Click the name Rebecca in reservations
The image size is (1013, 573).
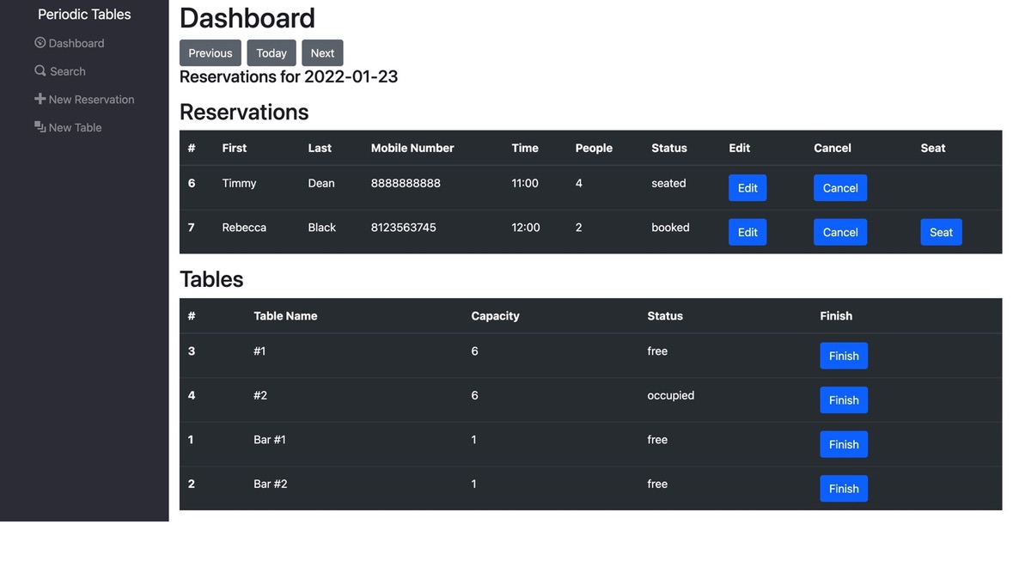[244, 228]
